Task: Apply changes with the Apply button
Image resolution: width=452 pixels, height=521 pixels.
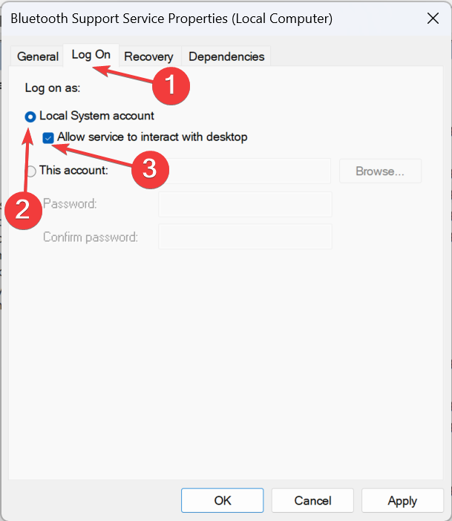Action: click(x=402, y=500)
